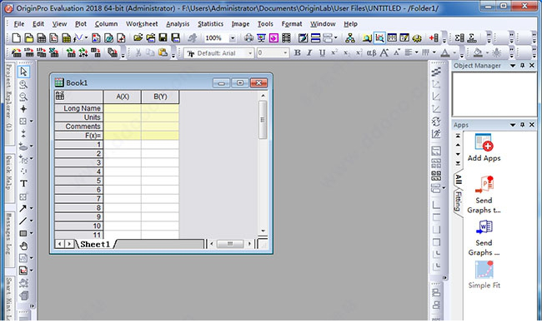This screenshot has height=333, width=542.
Task: Save the project via floppy disk icon
Action: click(163, 38)
